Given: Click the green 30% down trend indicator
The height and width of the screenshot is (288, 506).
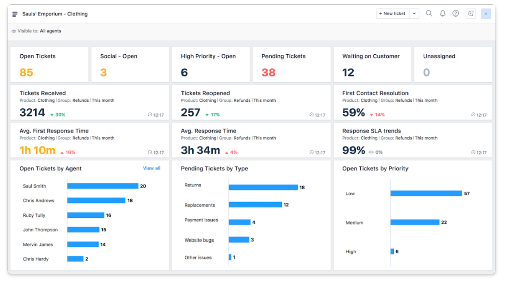Looking at the screenshot, I should [58, 115].
